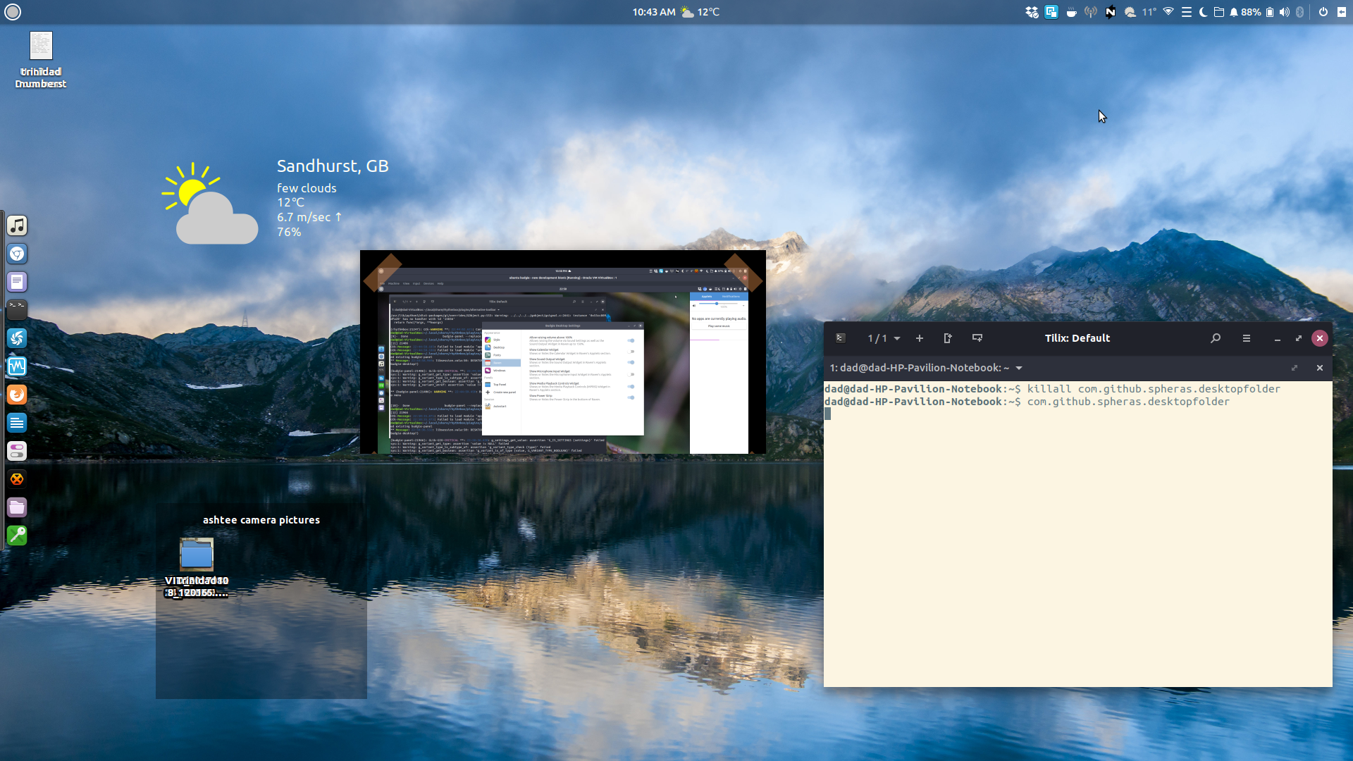
Task: Open the Tilix hamburger menu
Action: tap(1247, 338)
